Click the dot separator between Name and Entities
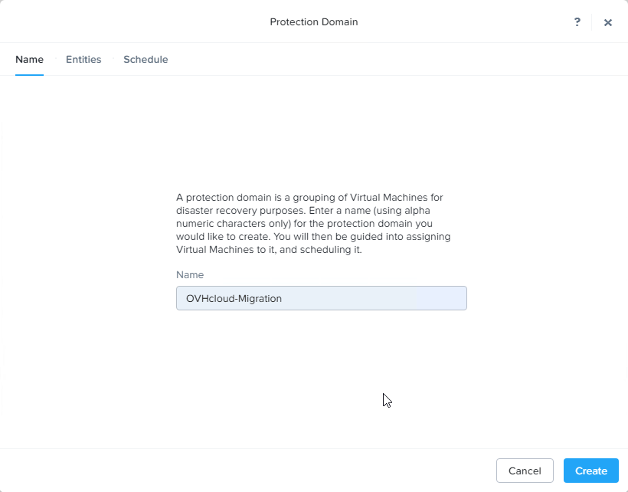 56,58
